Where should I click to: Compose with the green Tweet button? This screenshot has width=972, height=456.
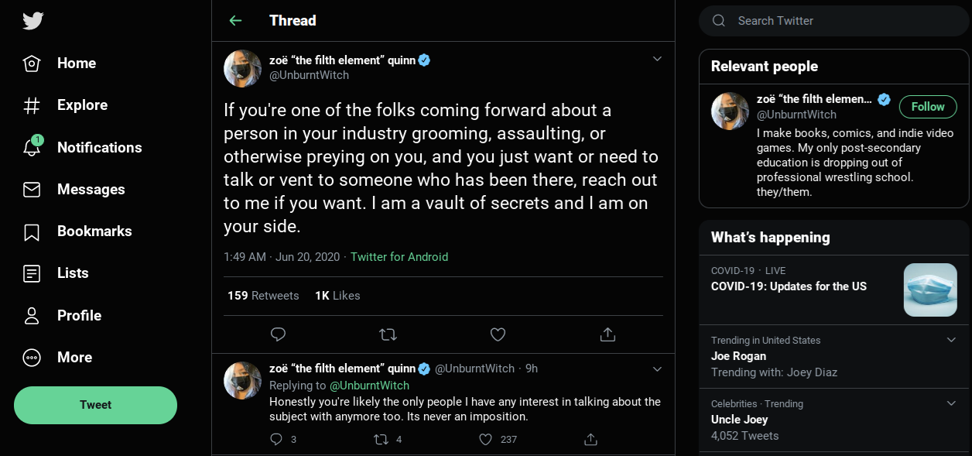95,405
